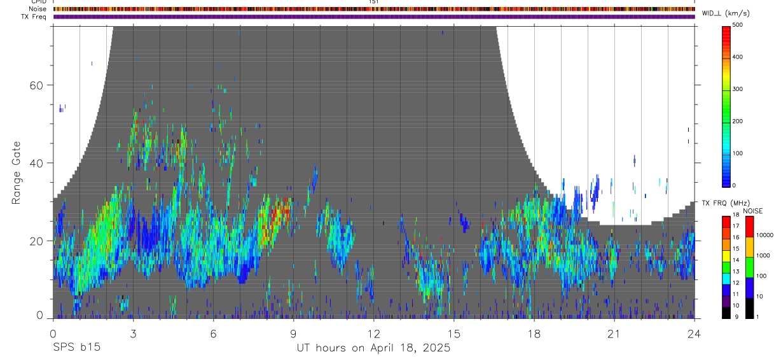This screenshot has height=361, width=781.
Task: Pick the black 9–10 MHz swatch in the TX FRQ legend
Action: (726, 312)
